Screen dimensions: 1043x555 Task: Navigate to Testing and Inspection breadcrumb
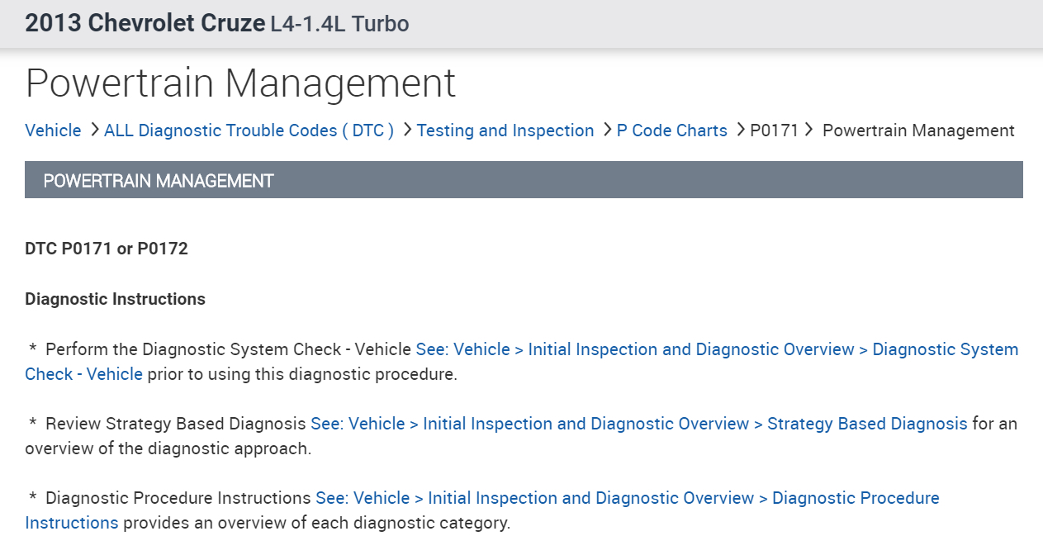(x=505, y=130)
